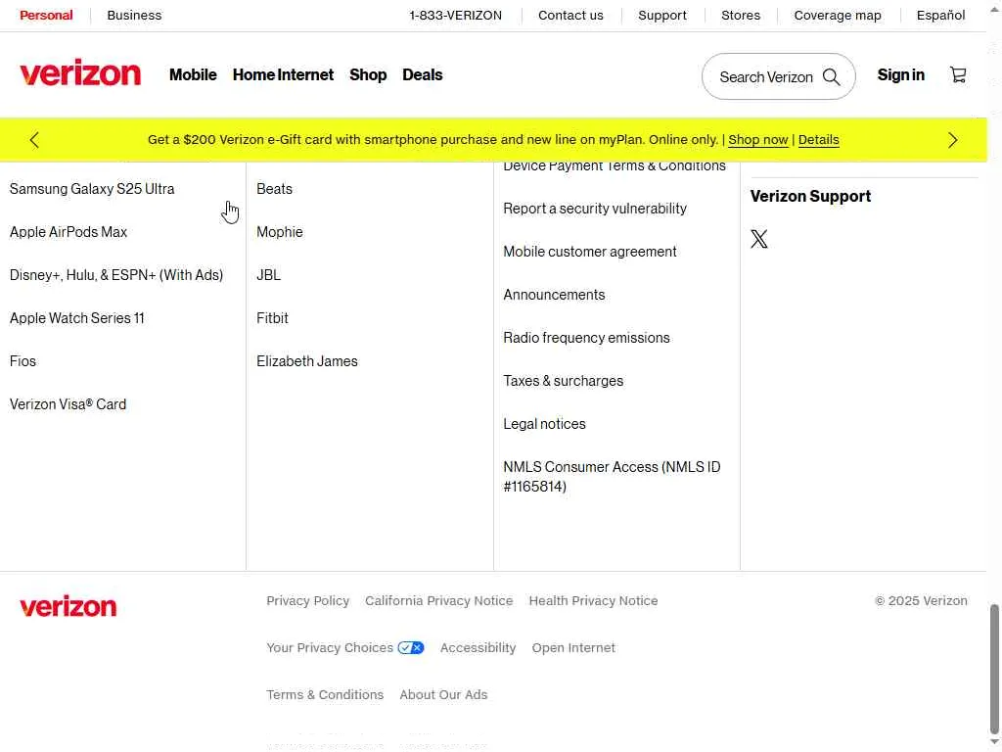Open the Details link in banner
Viewport: 1002px width, 752px height.
coord(818,140)
